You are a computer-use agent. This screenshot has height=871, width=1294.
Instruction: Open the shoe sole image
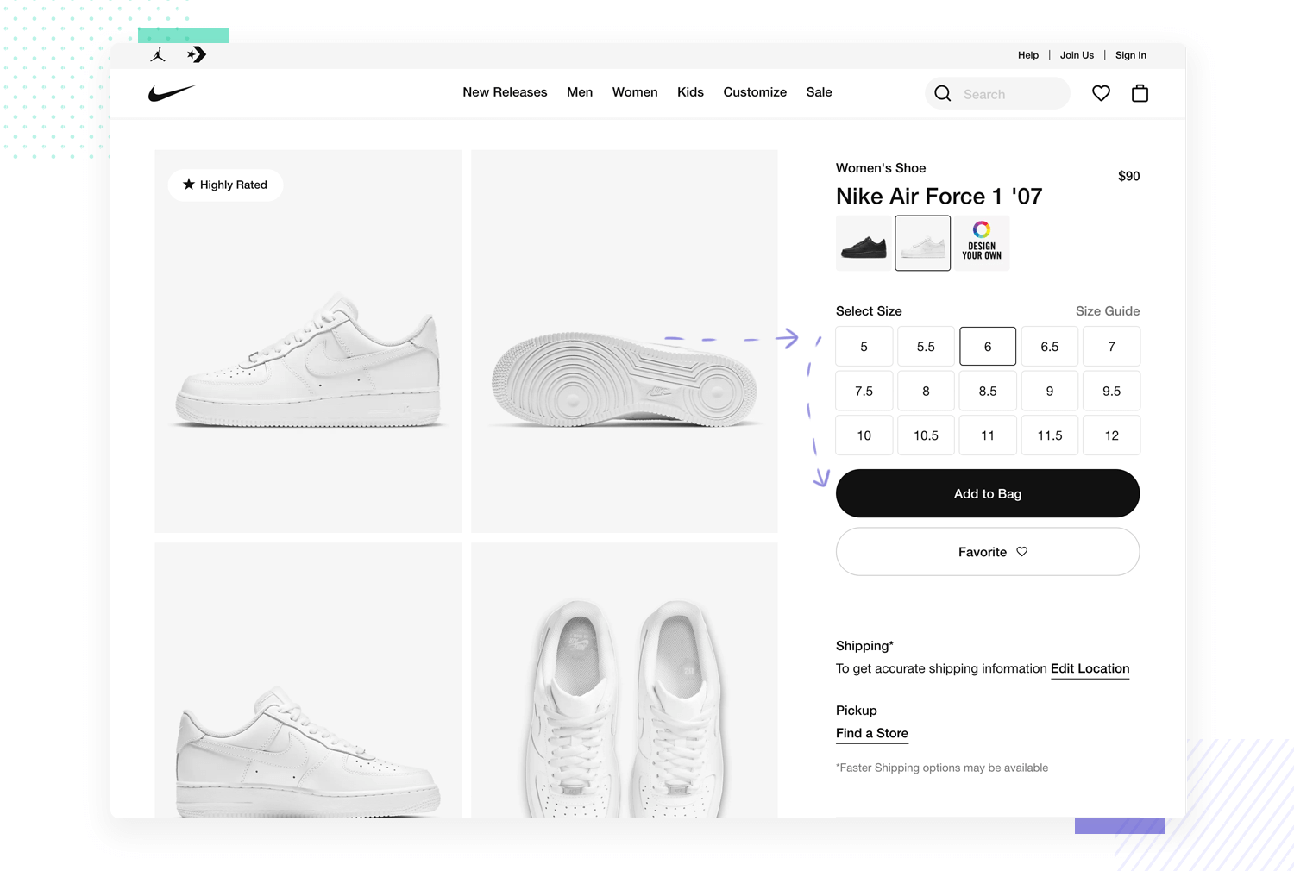pyautogui.click(x=625, y=342)
